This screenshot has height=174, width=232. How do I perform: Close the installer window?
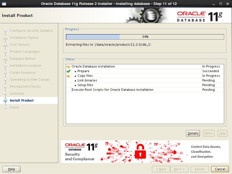(228, 4)
